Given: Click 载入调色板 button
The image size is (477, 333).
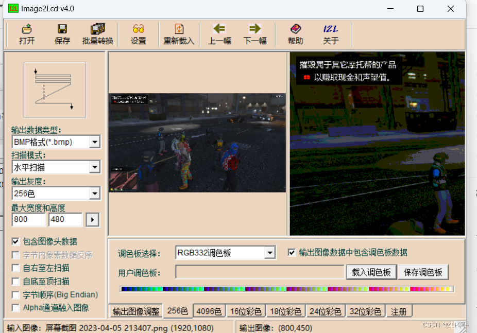Looking at the screenshot, I should coord(371,272).
